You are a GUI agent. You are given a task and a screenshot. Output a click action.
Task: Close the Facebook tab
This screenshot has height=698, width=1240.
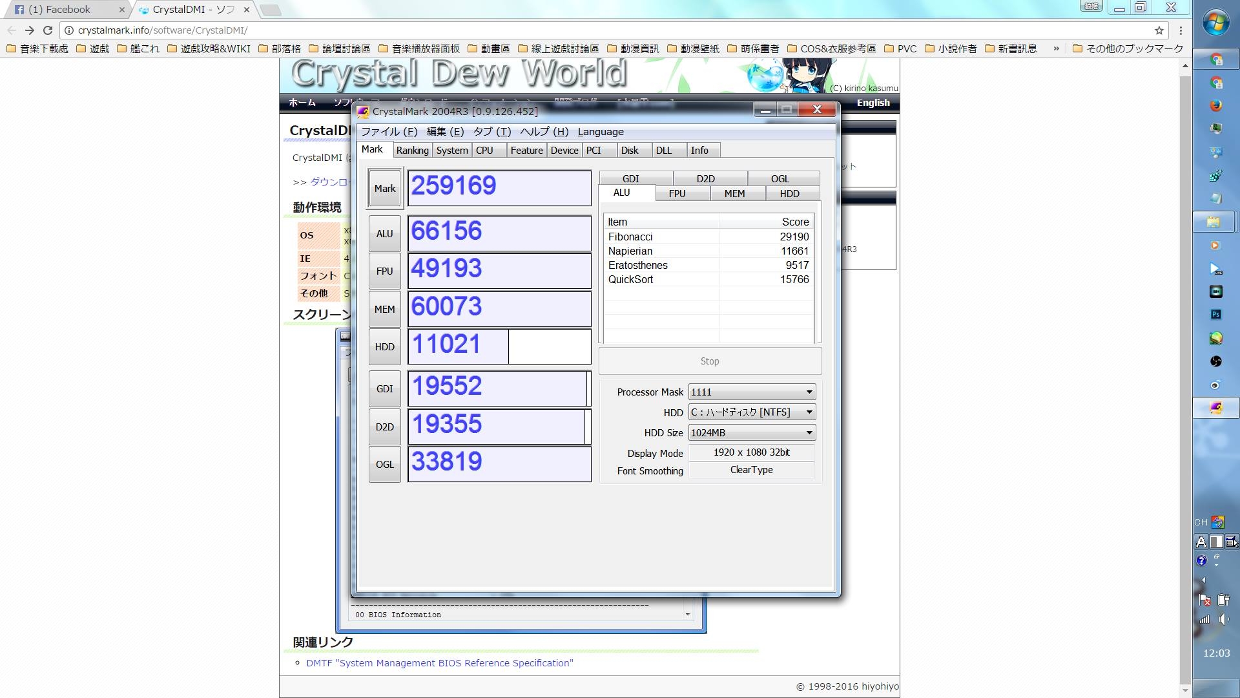(121, 10)
